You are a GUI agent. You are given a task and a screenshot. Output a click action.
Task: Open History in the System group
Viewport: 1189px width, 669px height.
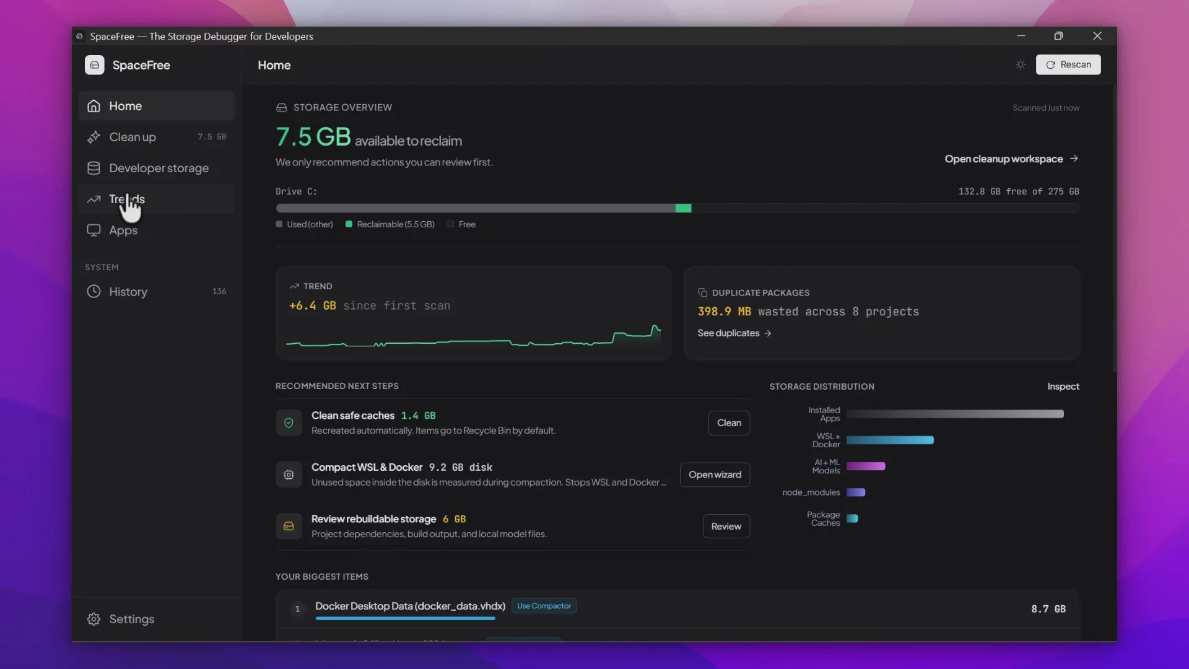pos(157,291)
